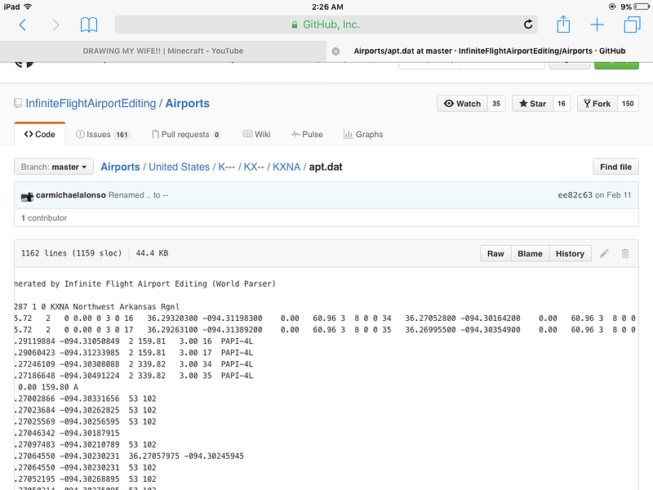Open the Pulse tab
This screenshot has width=653, height=490.
(307, 134)
